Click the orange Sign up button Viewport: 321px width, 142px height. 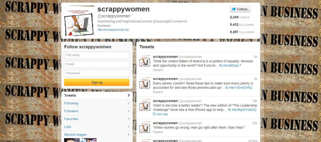[97, 82]
